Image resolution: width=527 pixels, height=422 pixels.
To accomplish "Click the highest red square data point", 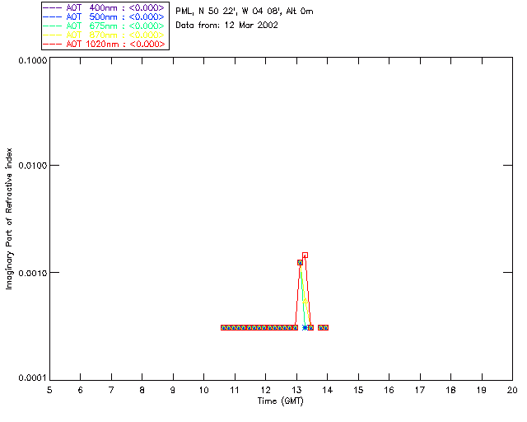I will 305,255.
